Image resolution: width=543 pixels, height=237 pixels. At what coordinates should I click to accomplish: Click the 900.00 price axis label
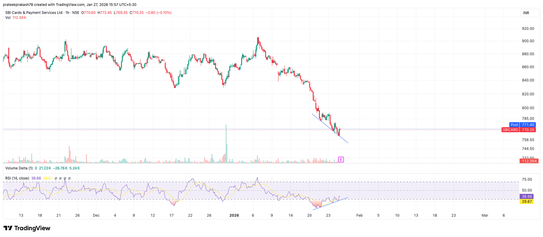pyautogui.click(x=528, y=41)
